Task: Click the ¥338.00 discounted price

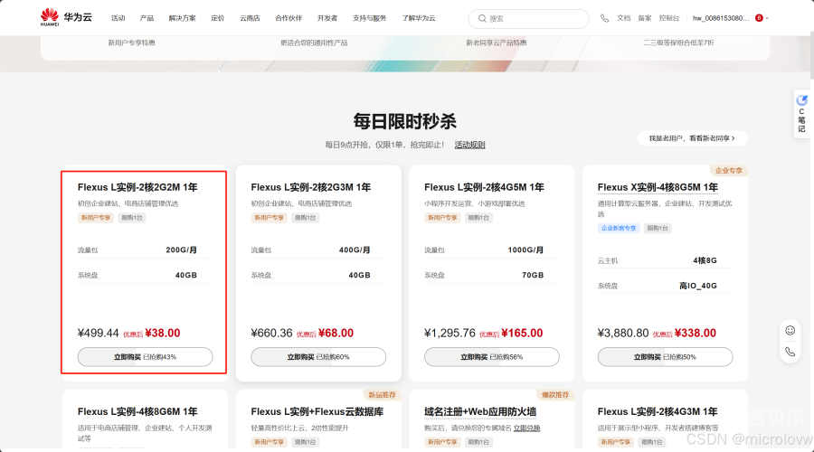Action: click(696, 334)
